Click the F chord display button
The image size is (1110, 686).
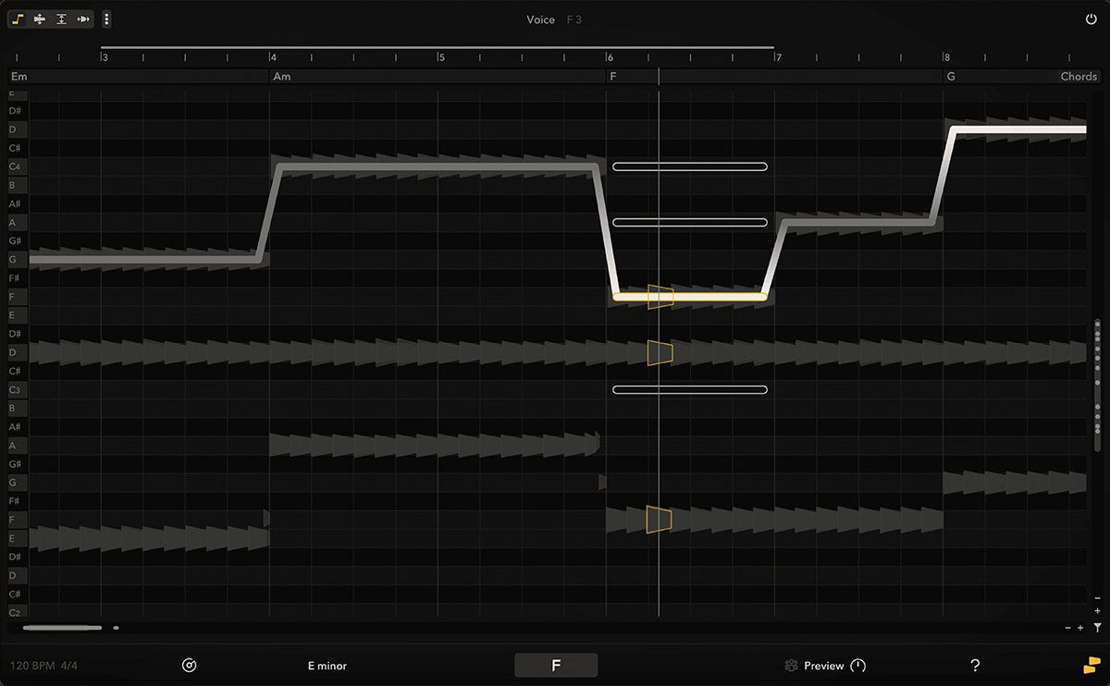tap(556, 666)
